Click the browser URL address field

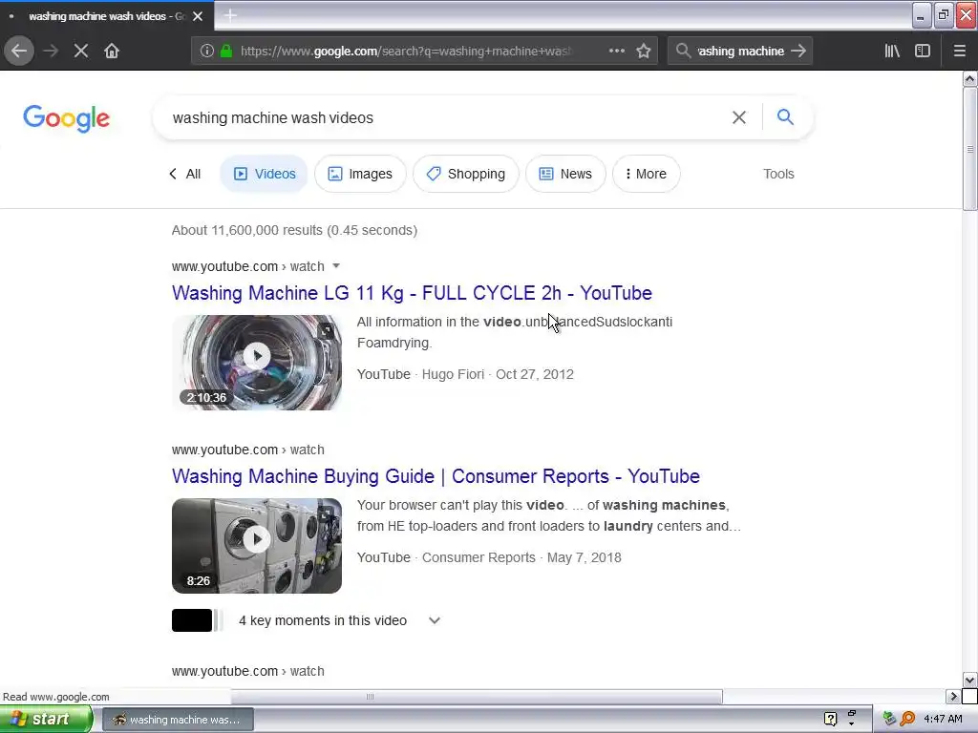[405, 52]
